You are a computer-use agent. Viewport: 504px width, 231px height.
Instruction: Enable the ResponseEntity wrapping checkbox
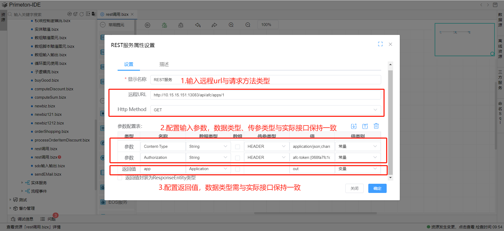tap(120, 178)
